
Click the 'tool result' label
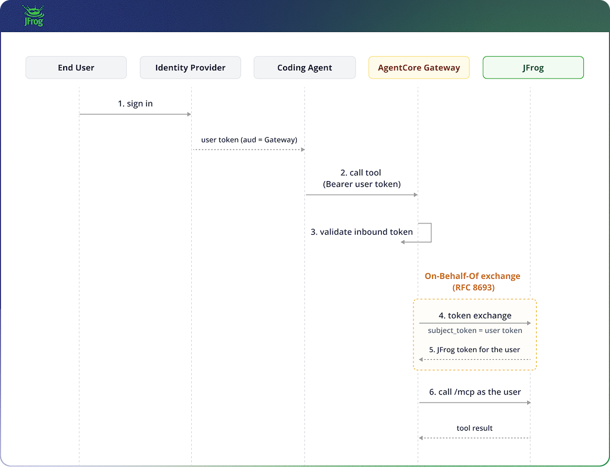click(475, 428)
